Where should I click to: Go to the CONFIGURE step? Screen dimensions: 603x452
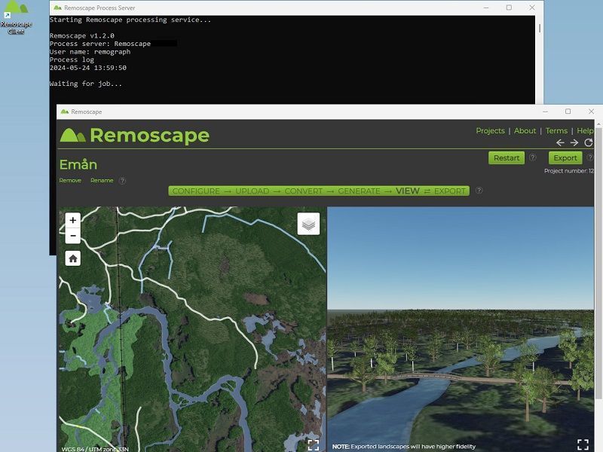pos(196,191)
